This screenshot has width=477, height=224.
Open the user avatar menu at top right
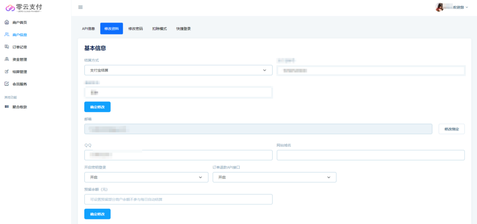(x=439, y=7)
